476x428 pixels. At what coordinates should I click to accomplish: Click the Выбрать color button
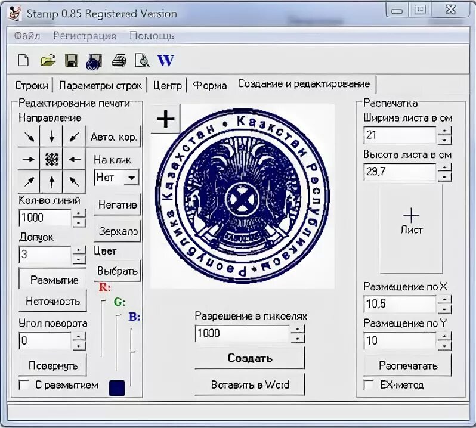pos(117,271)
